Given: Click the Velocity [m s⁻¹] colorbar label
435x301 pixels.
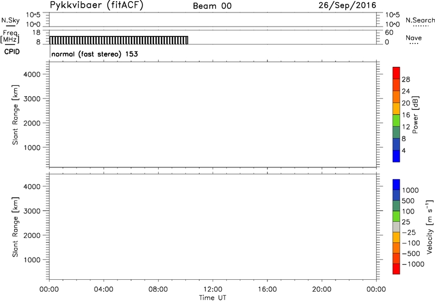Looking at the screenshot, I should pyautogui.click(x=430, y=227).
